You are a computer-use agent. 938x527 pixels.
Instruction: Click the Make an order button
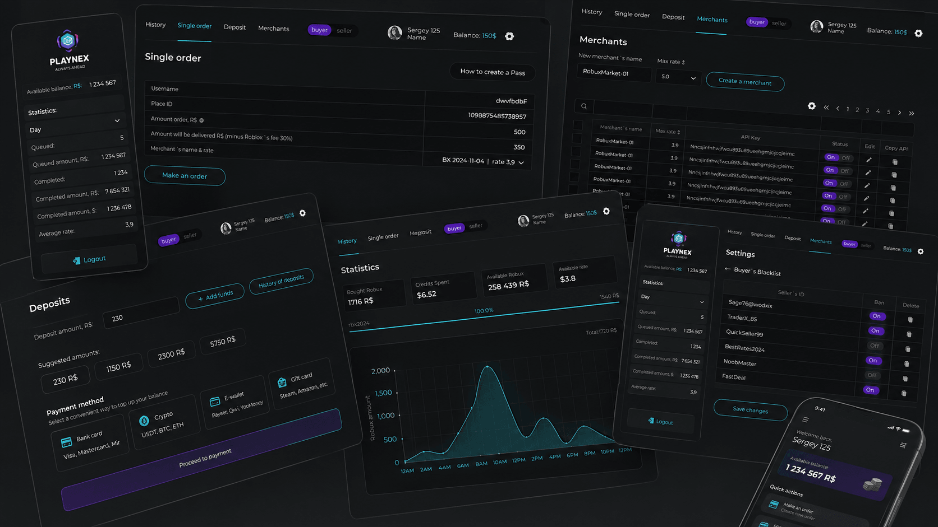pos(185,176)
